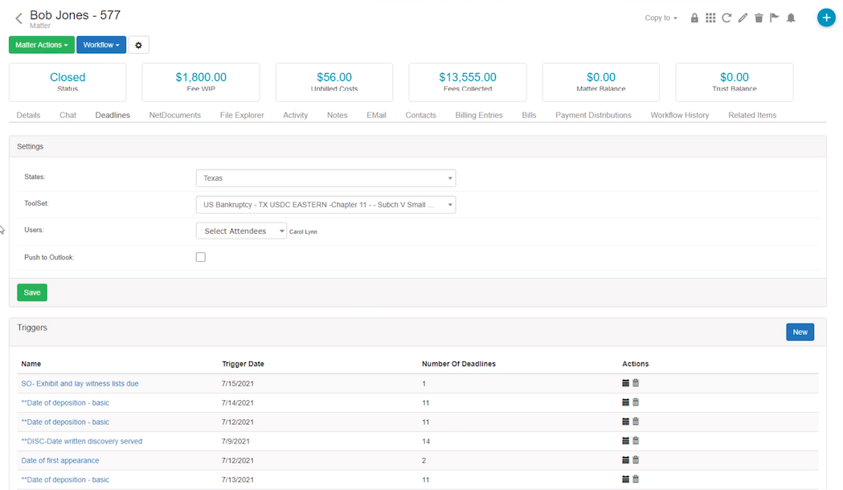843x490 pixels.
Task: Open the States dropdown showing Texas
Action: [325, 178]
